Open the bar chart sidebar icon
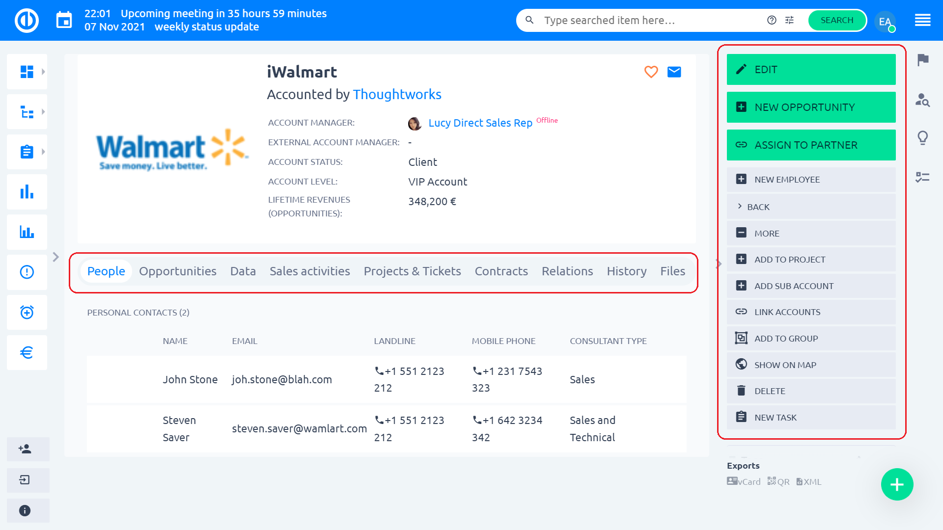The image size is (943, 530). pyautogui.click(x=27, y=192)
